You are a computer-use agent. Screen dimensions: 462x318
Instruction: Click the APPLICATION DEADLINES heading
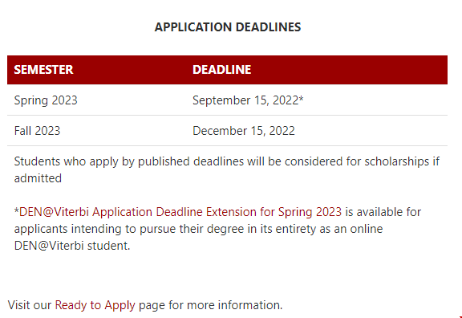228,27
